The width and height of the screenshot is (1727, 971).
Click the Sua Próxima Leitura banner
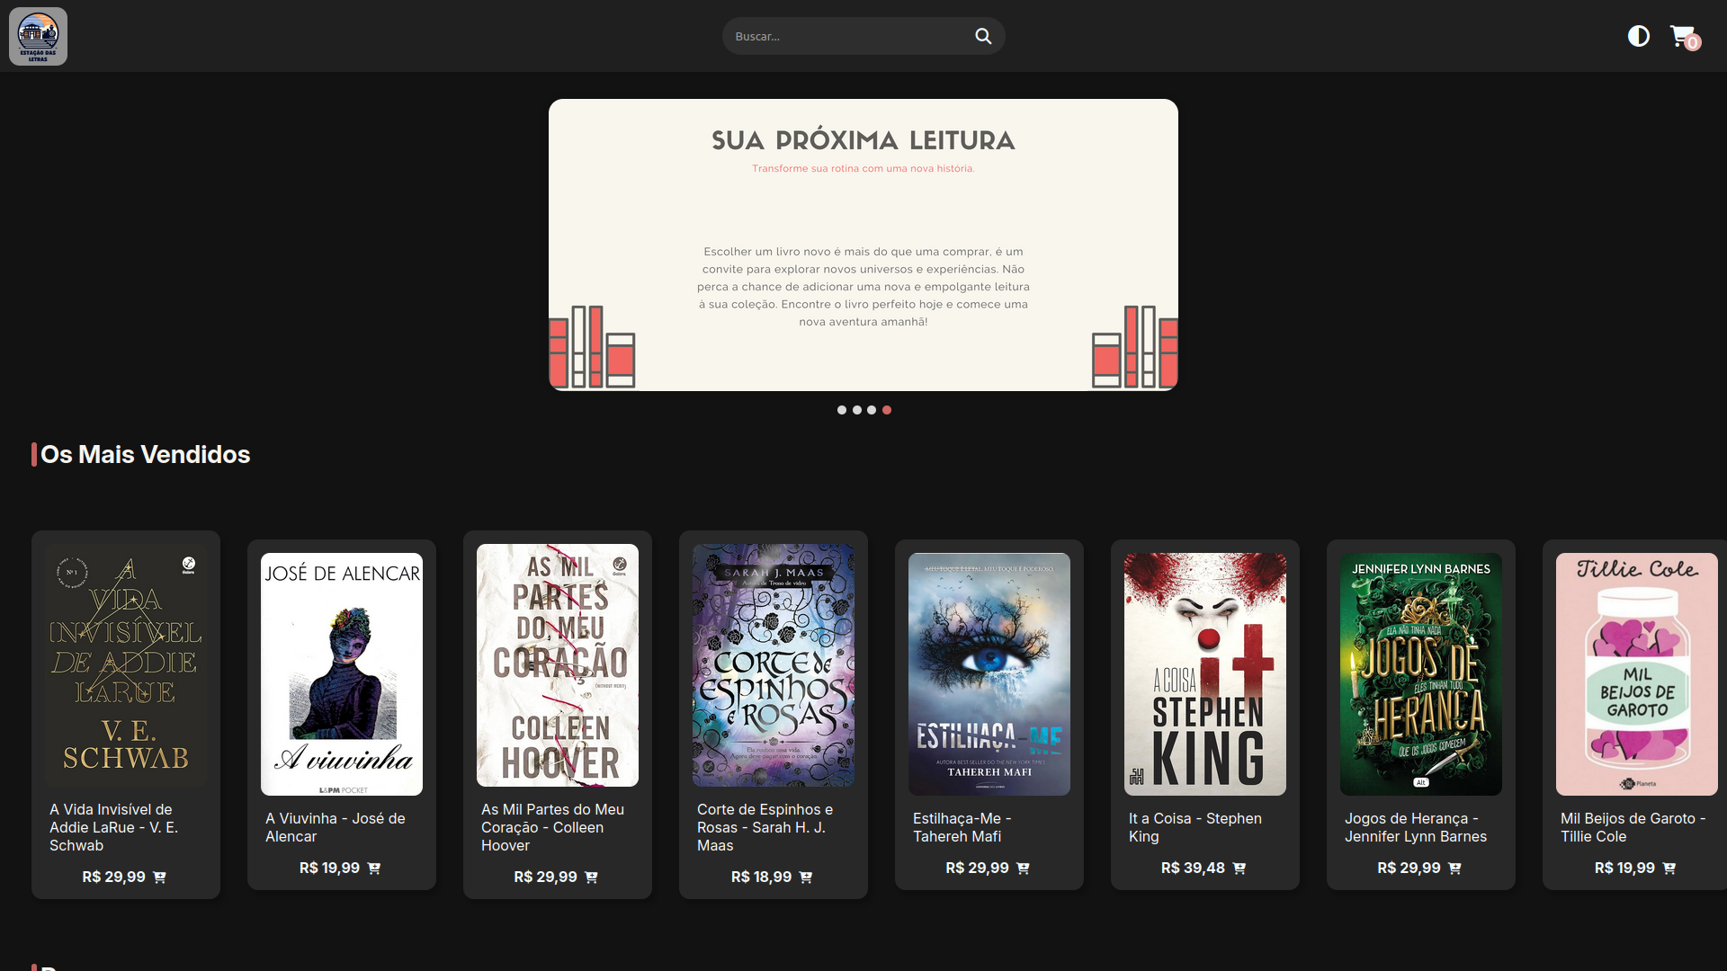(x=863, y=245)
